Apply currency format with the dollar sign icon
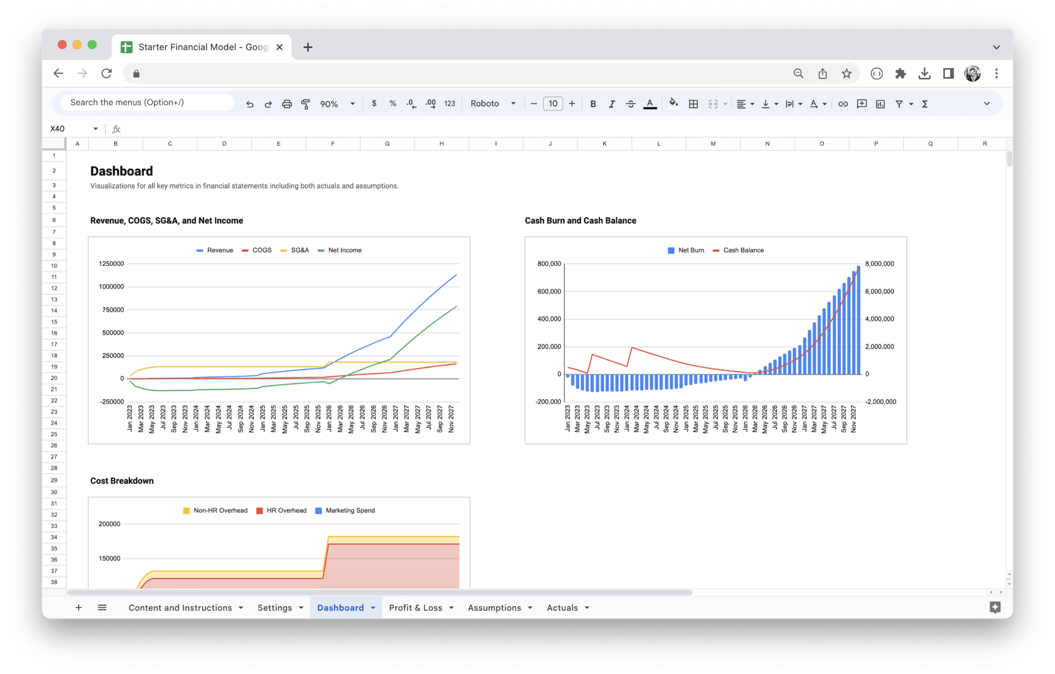The height and width of the screenshot is (674, 1055). click(x=375, y=103)
